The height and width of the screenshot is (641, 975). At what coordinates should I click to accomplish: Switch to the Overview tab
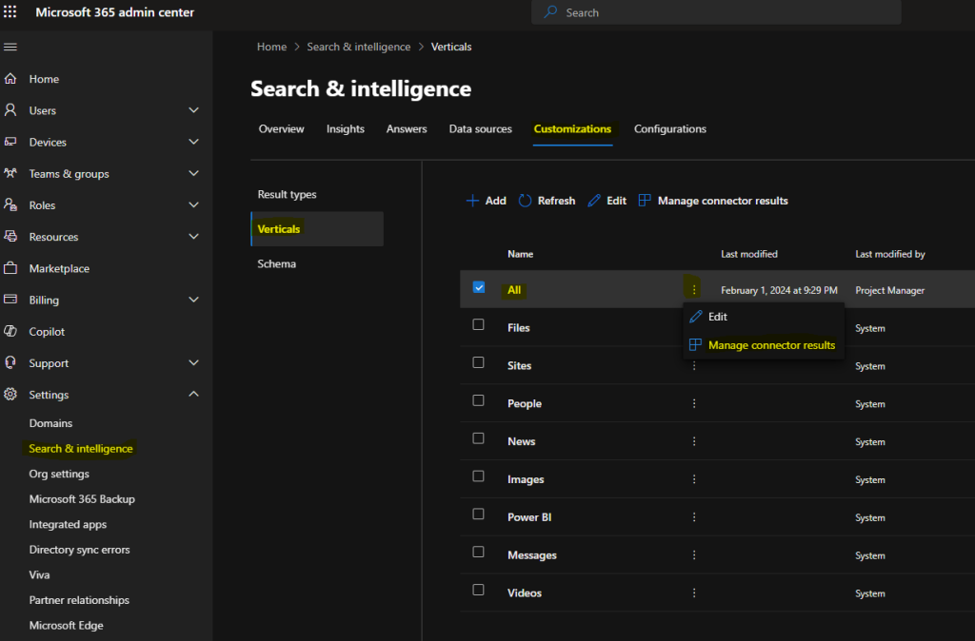pos(281,129)
